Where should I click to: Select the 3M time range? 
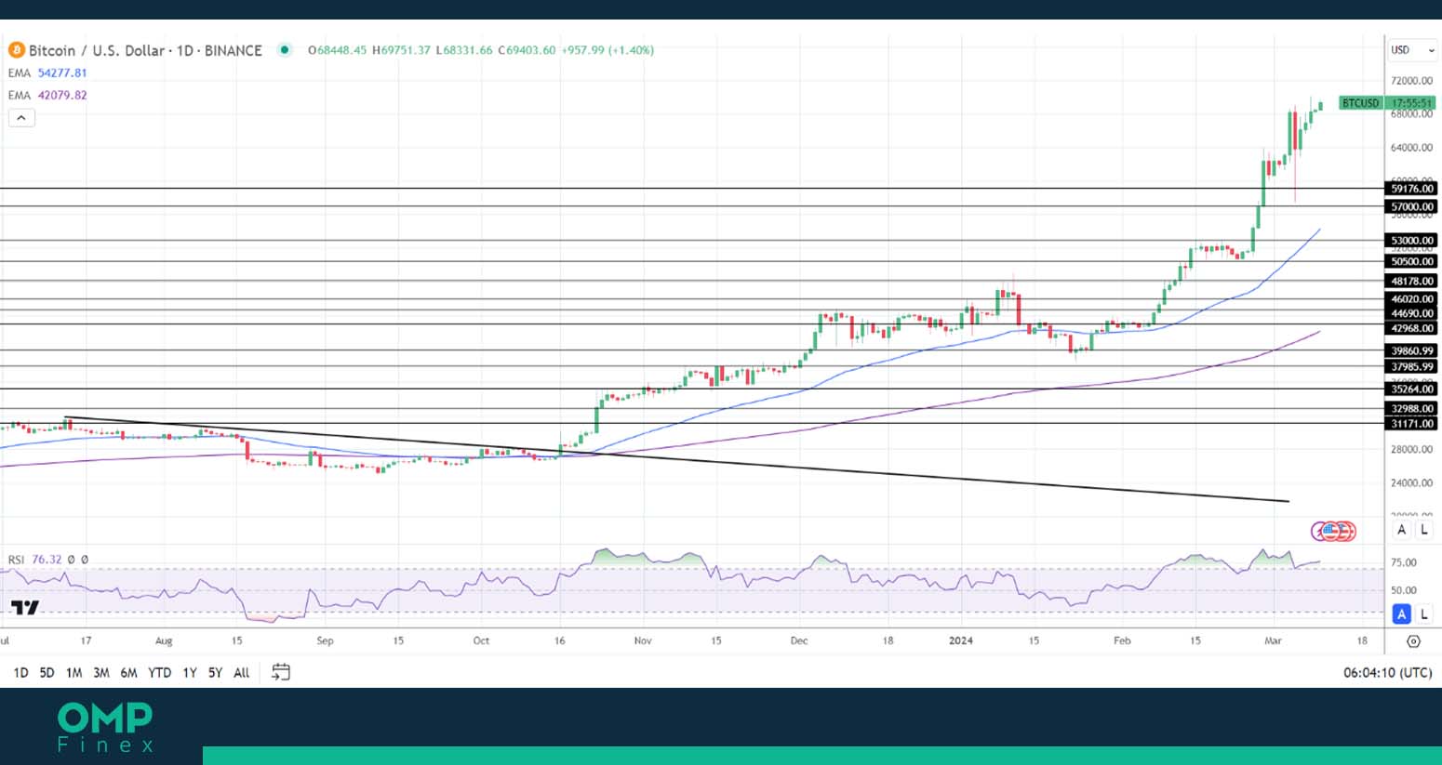[x=100, y=673]
